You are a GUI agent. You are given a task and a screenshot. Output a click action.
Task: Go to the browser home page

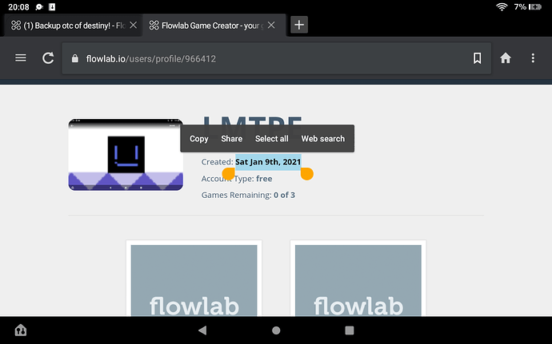point(505,58)
